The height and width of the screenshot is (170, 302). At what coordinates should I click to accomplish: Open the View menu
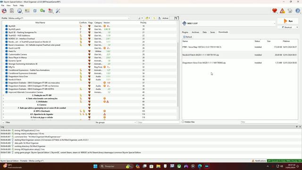coord(8,5)
